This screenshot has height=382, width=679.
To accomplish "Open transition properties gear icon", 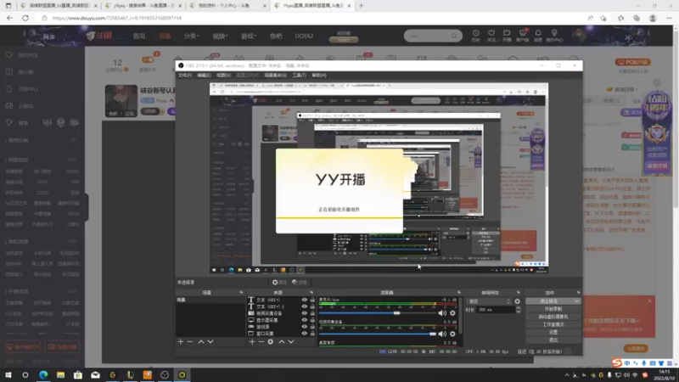I will coord(517,301).
